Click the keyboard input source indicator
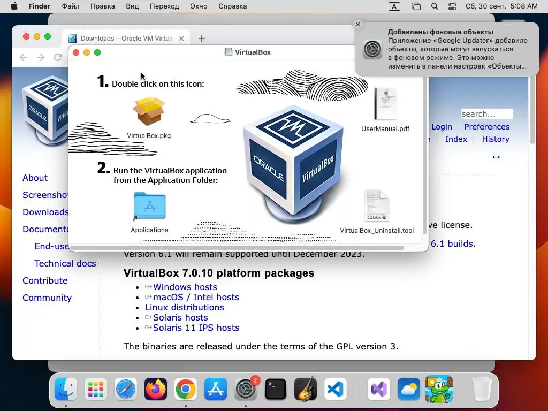The height and width of the screenshot is (411, 548). tap(394, 6)
